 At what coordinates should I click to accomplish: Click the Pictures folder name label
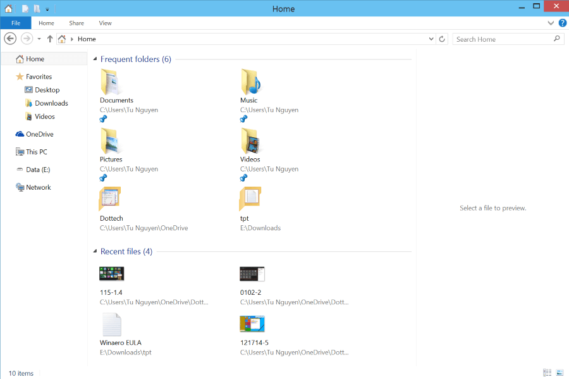pos(111,159)
